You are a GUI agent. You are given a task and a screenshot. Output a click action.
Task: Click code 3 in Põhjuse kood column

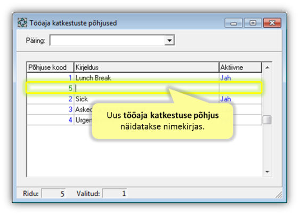coord(70,109)
